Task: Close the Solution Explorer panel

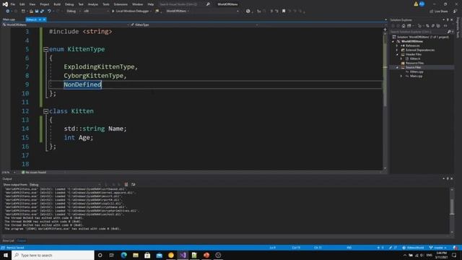Action: click(x=452, y=19)
